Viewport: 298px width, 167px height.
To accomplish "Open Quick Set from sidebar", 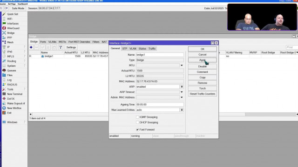I will pos(13,14).
